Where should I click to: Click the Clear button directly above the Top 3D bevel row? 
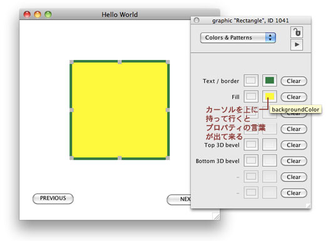pyautogui.click(x=294, y=129)
